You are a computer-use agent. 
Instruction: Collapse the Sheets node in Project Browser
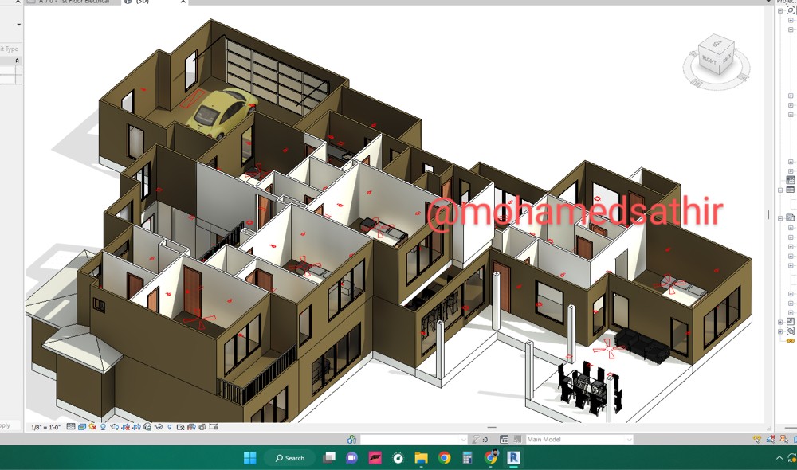(780, 218)
